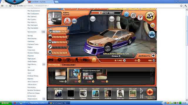Click the blue car garage round icon
The image size is (188, 105).
point(152,34)
